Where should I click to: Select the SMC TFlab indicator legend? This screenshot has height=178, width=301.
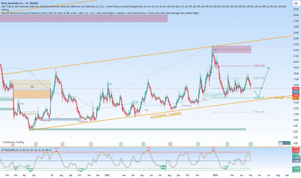point(144,6)
